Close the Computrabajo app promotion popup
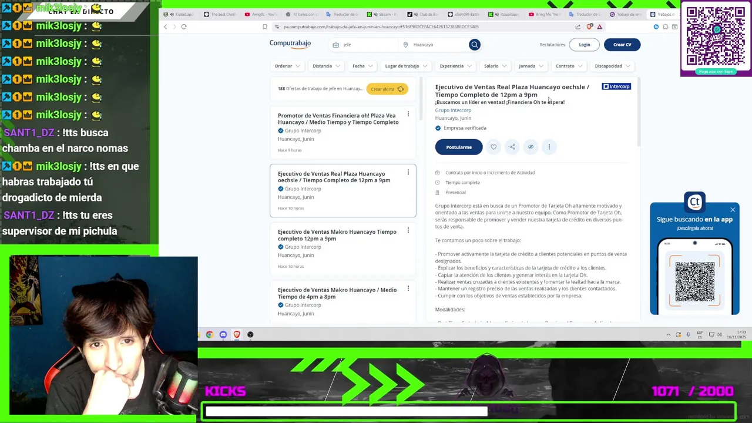This screenshot has width=752, height=423. (x=733, y=210)
